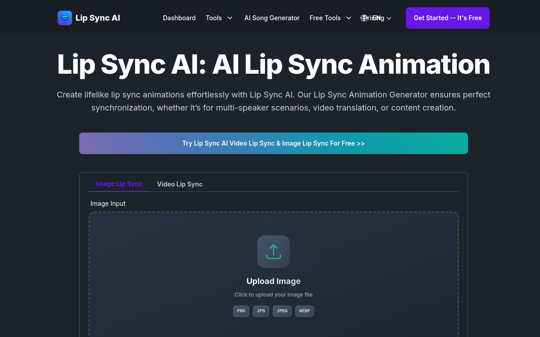Go to AI Song Generator
Image resolution: width=540 pixels, height=337 pixels.
tap(272, 18)
